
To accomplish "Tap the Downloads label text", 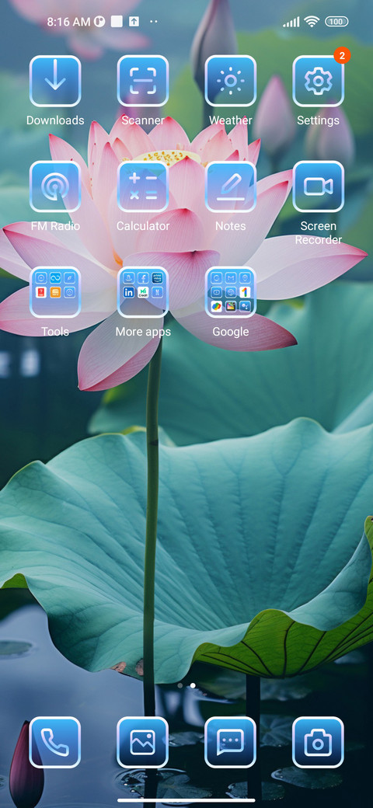I will pos(55,120).
